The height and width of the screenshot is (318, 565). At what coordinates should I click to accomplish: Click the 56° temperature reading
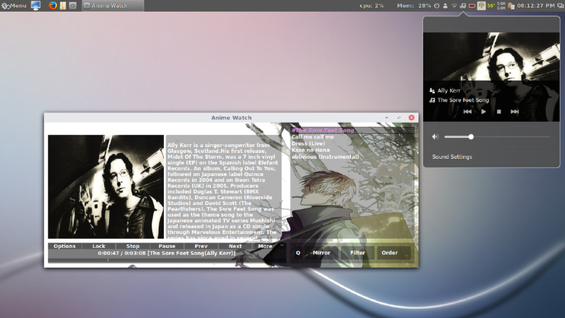click(491, 6)
